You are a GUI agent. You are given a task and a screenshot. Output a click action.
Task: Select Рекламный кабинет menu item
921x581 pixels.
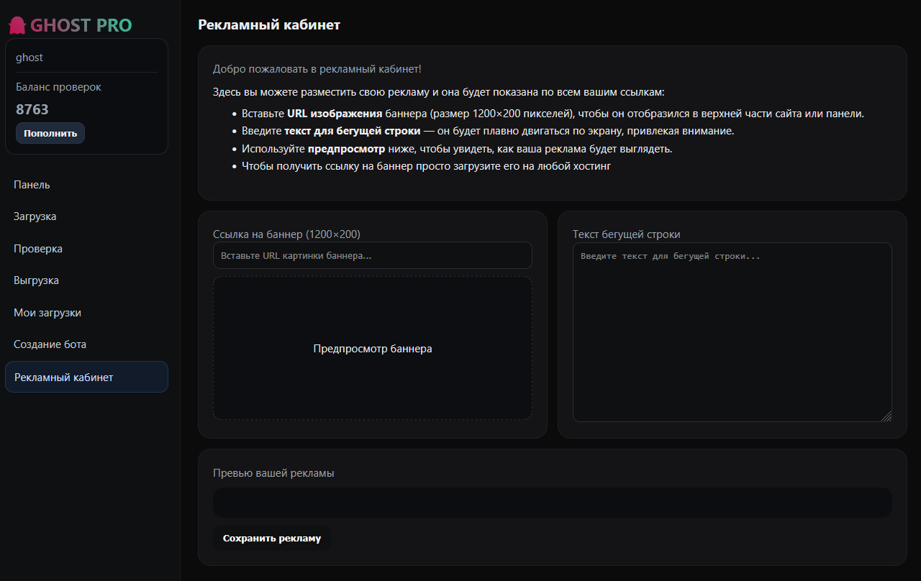(x=86, y=377)
